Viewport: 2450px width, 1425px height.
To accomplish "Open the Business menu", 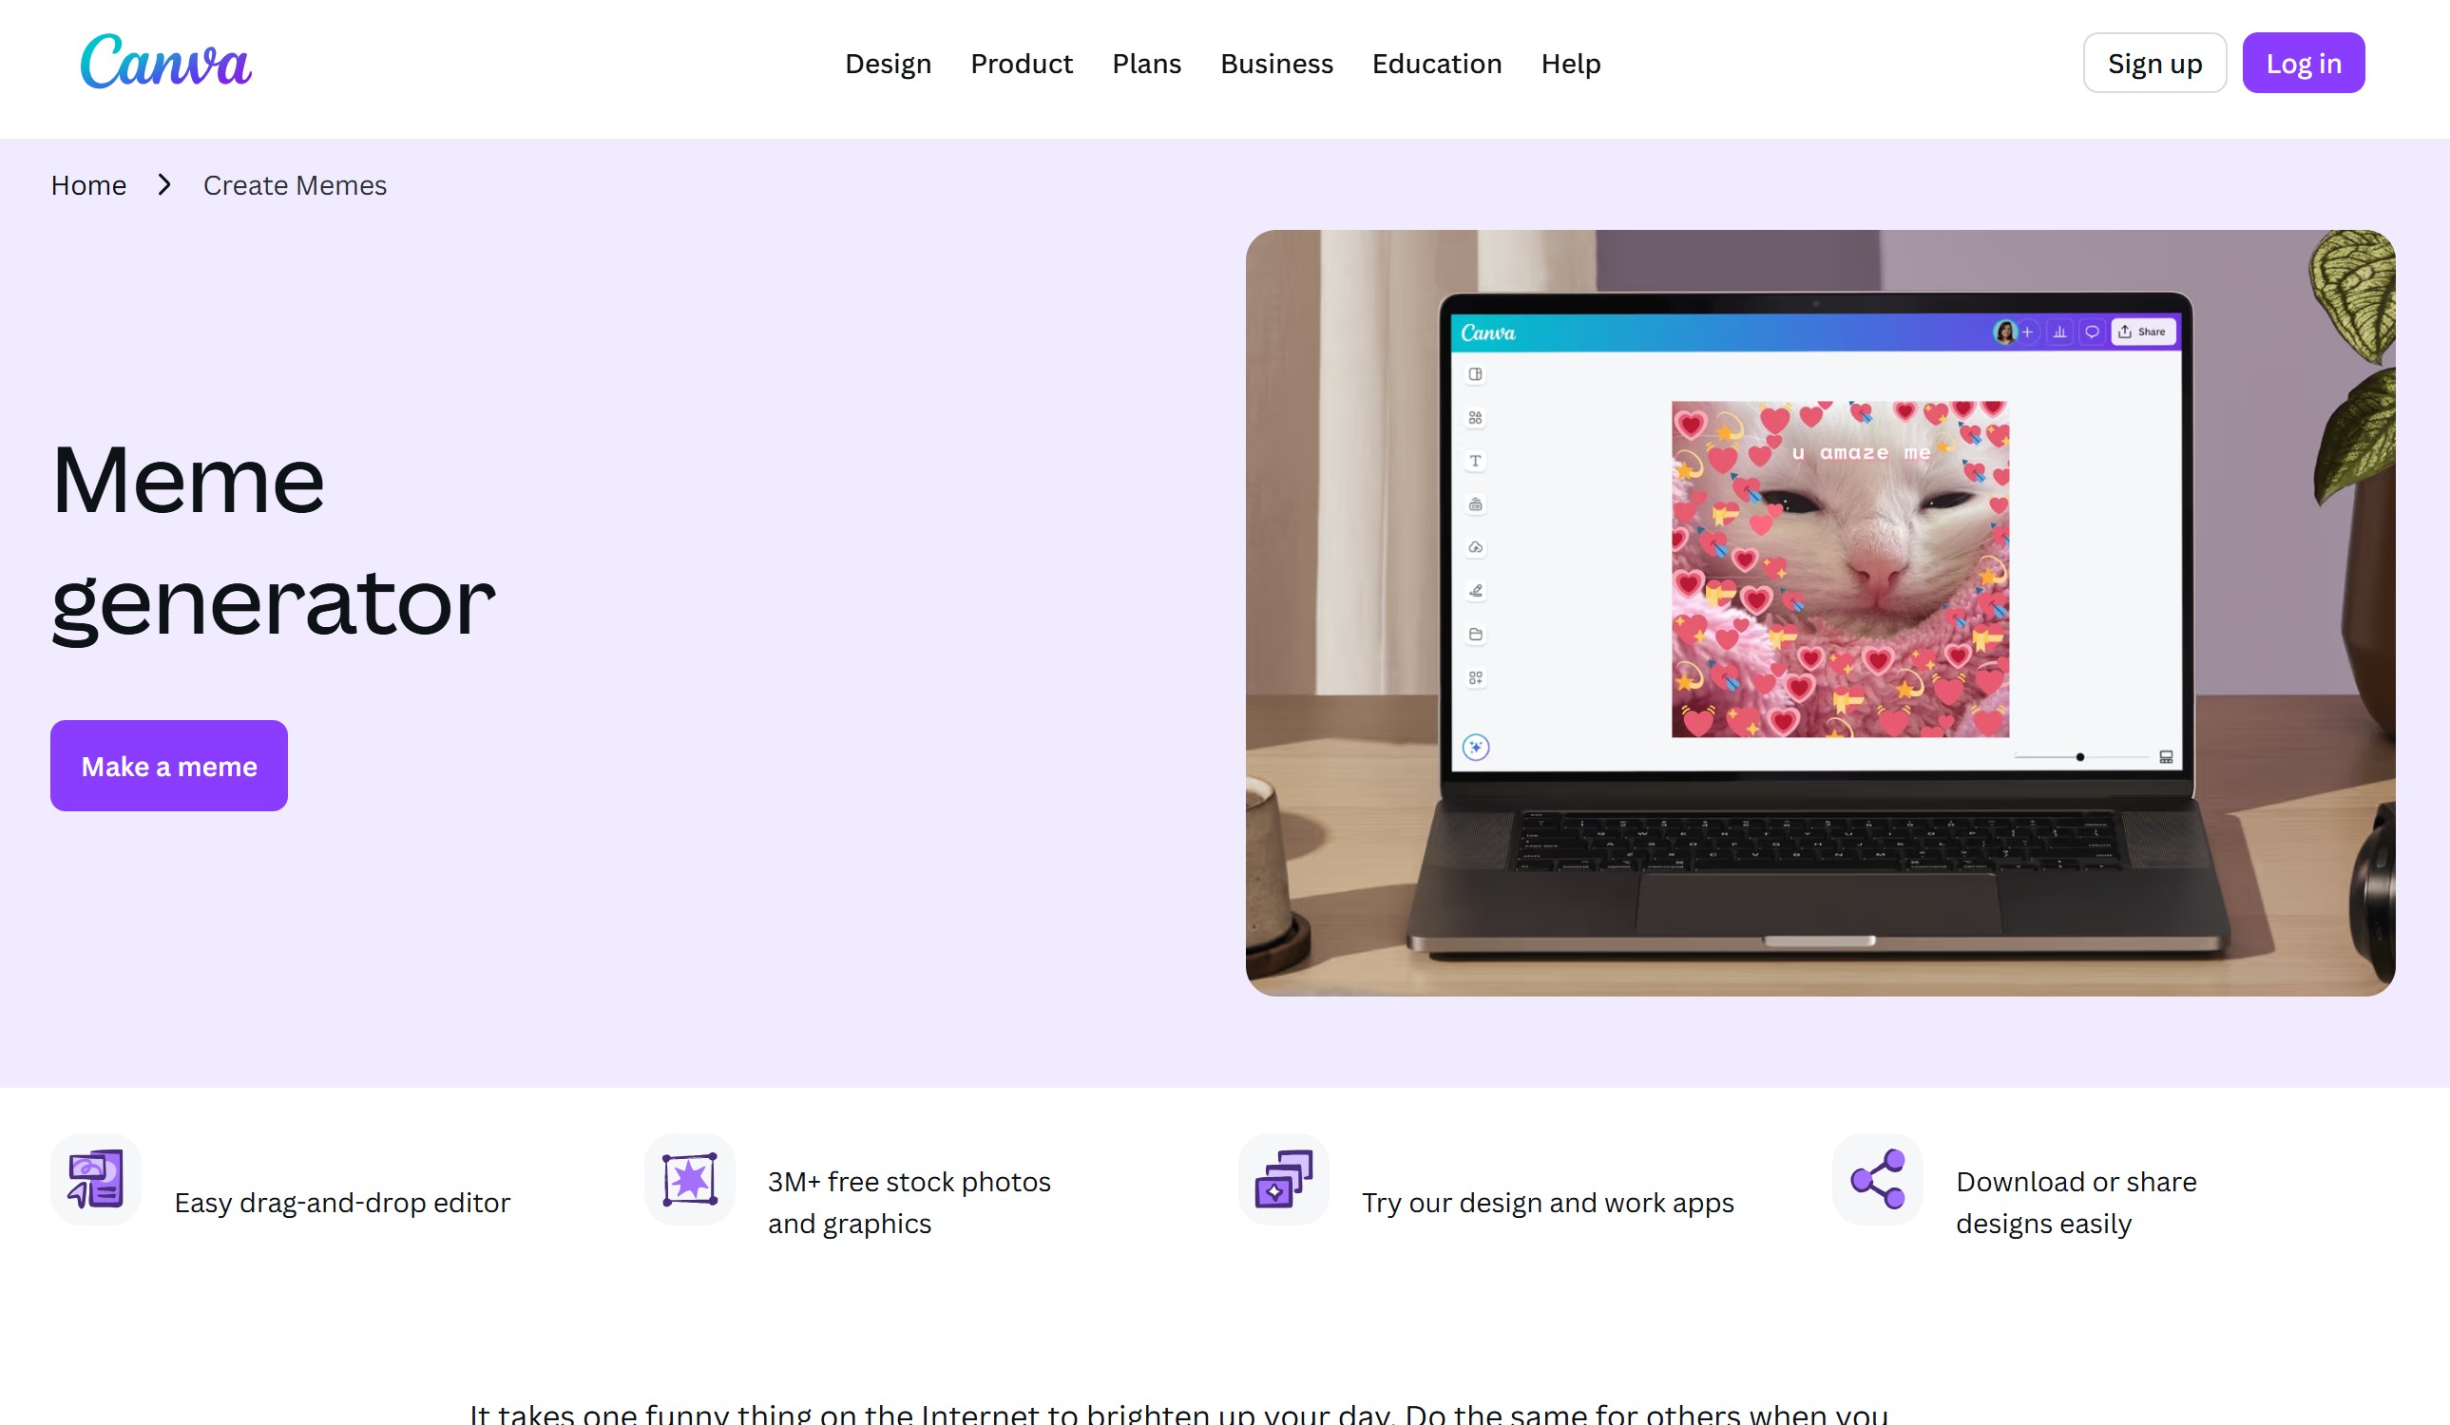I will (x=1276, y=64).
